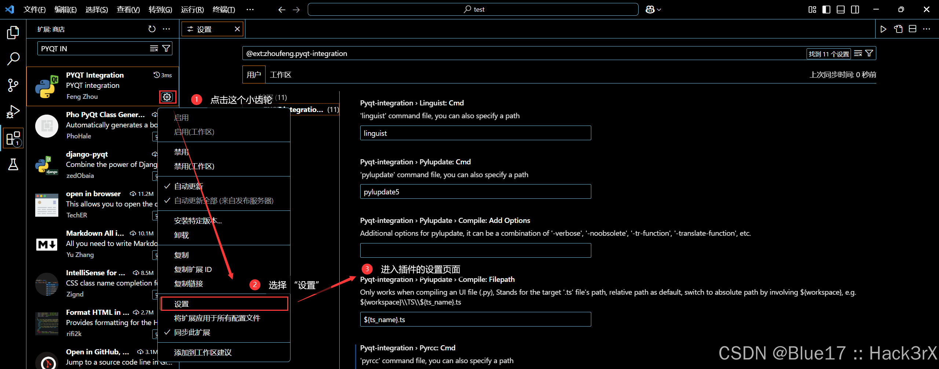Screen dimensions: 939x369
Task: Open the filter dropdown in settings search
Action: 870,53
